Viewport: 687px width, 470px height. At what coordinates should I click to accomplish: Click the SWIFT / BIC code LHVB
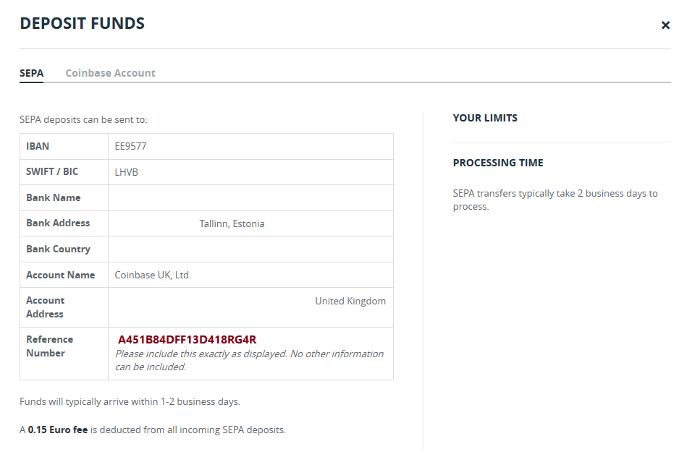coord(127,172)
